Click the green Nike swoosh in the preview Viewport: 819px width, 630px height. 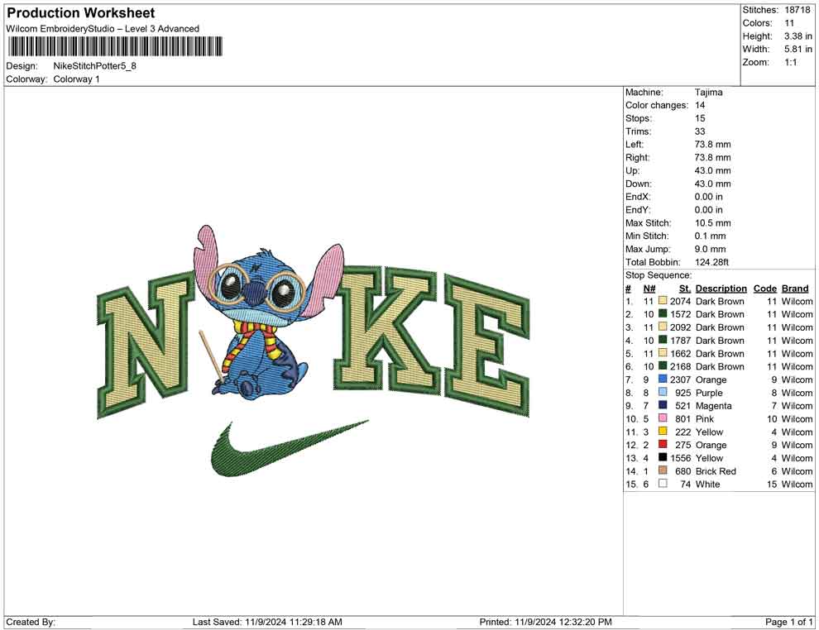tap(290, 448)
